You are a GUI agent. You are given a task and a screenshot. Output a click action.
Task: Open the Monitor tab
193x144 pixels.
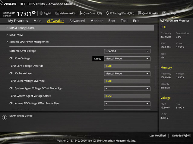click(96, 21)
